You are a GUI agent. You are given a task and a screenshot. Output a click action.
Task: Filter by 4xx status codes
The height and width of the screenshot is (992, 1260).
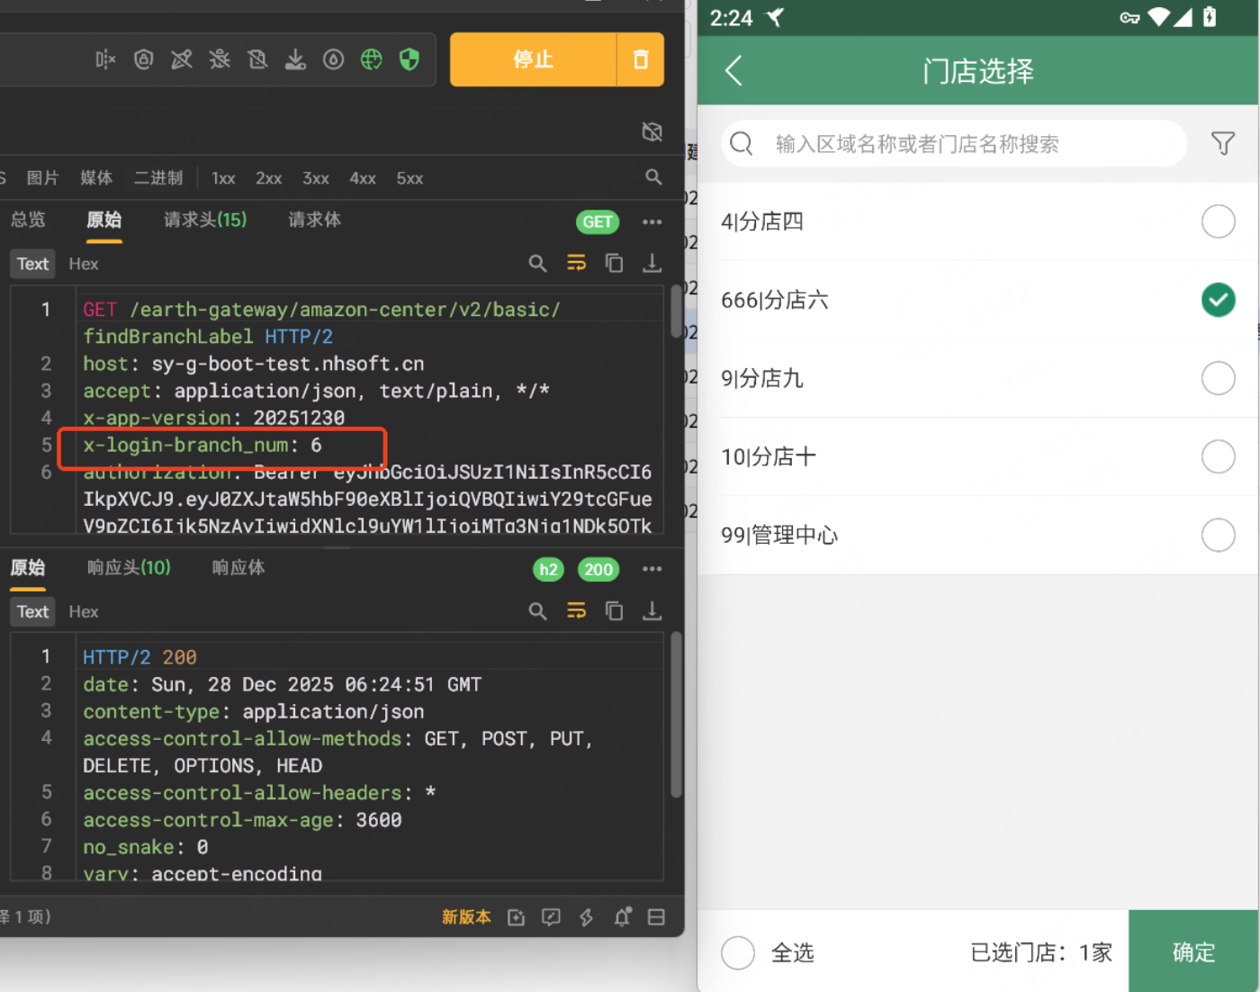363,178
